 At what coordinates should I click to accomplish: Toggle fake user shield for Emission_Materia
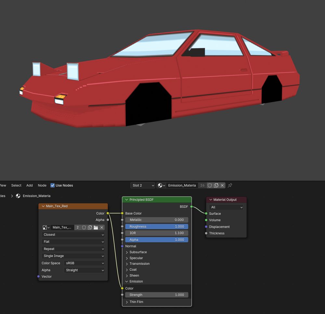210,186
